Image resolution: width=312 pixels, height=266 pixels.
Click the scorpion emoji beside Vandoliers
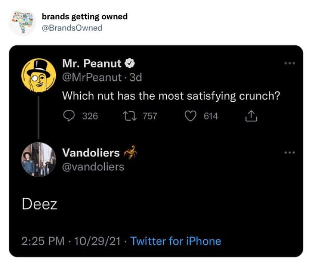click(x=131, y=153)
